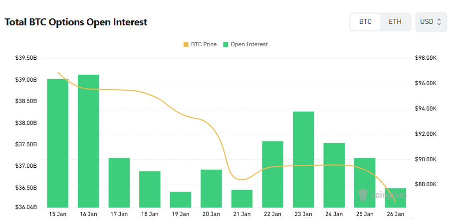Select the 18 Jan green bar
Image resolution: width=451 pixels, height=220 pixels.
[x=150, y=189]
